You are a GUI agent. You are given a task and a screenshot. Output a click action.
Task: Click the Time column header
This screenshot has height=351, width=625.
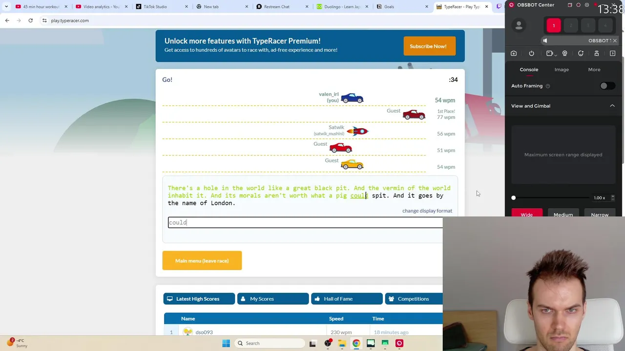[378, 318]
